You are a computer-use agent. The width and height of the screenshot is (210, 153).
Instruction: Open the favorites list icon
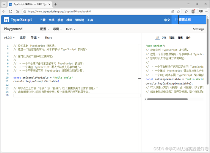pos(186,11)
